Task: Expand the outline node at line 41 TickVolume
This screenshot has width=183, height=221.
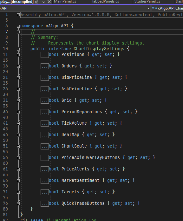Action: click(x=18, y=123)
